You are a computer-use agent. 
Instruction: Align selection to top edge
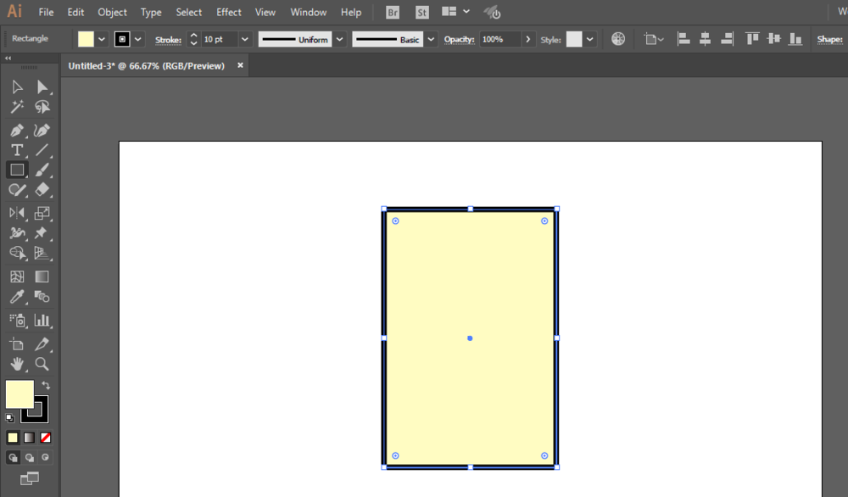(751, 39)
